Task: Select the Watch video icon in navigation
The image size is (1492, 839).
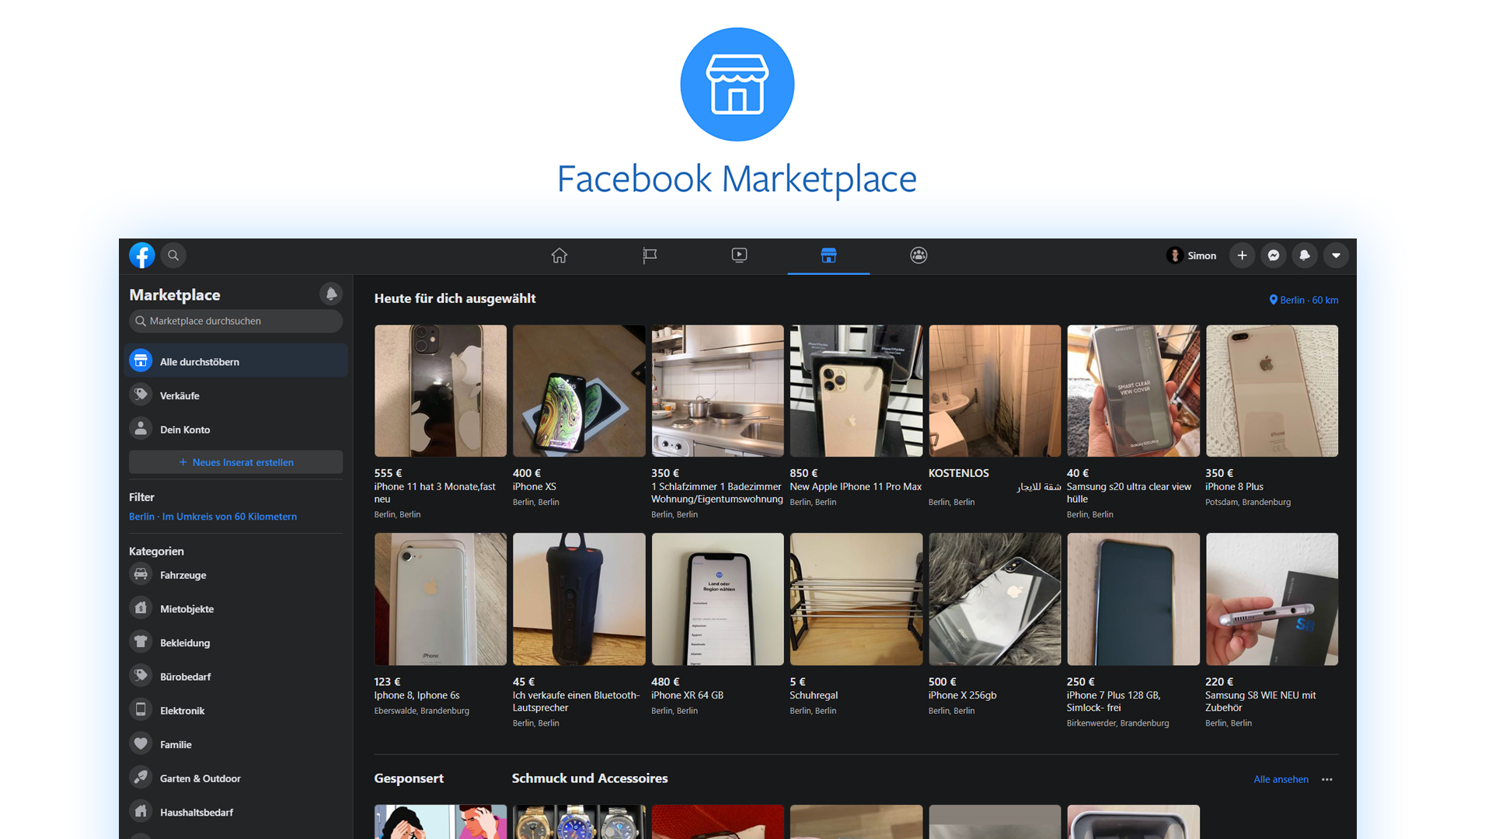Action: 739,255
